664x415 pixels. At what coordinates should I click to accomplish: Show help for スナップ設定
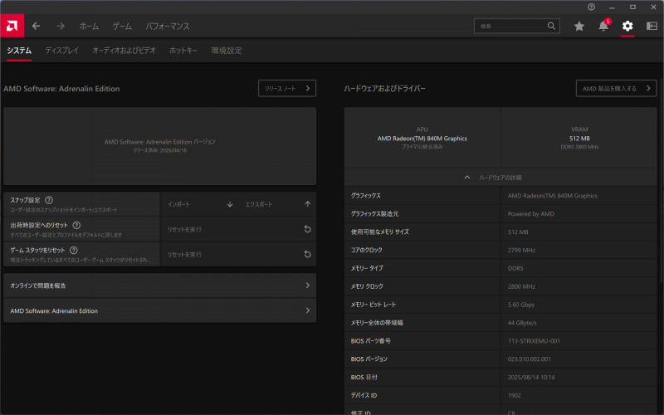tap(49, 200)
